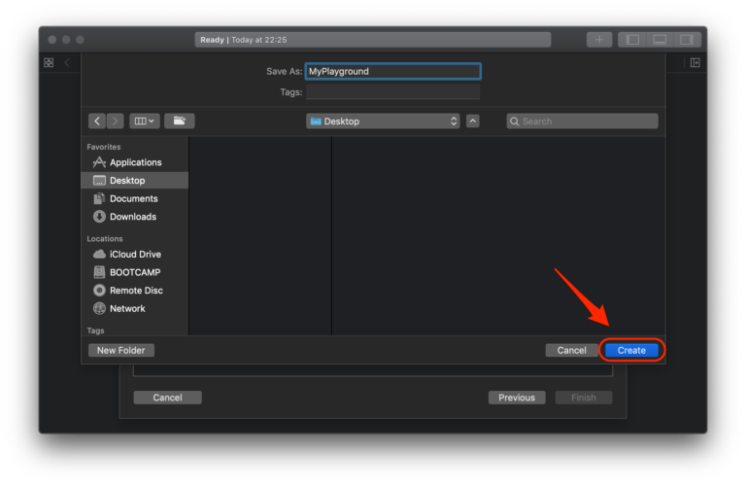Select Applications in the sidebar

coord(135,162)
